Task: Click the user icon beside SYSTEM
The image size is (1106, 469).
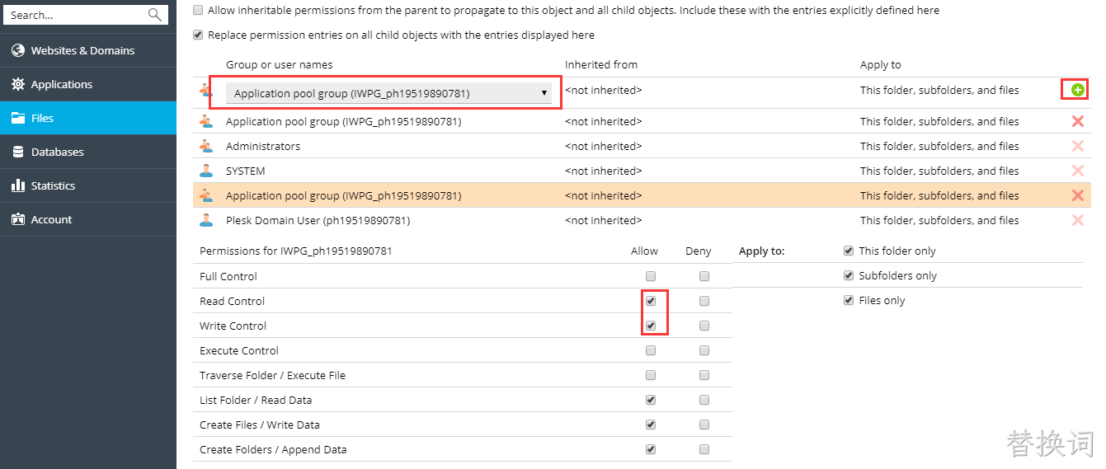Action: [206, 171]
